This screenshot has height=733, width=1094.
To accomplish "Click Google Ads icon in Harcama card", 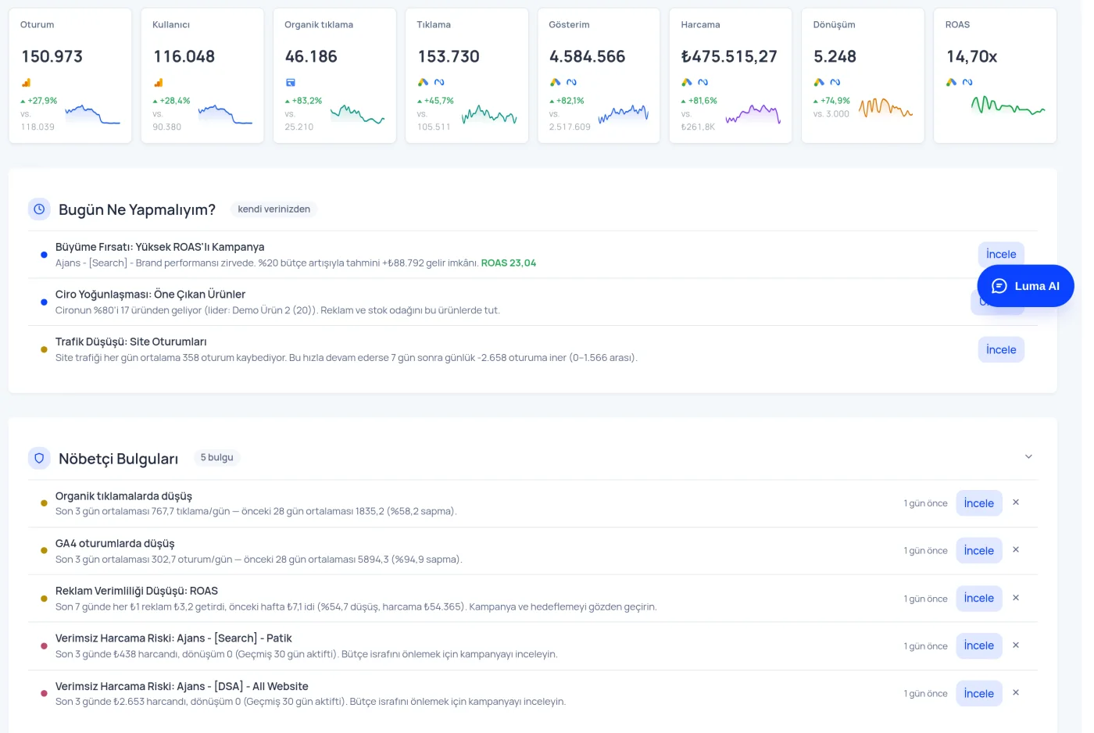I will click(x=687, y=82).
